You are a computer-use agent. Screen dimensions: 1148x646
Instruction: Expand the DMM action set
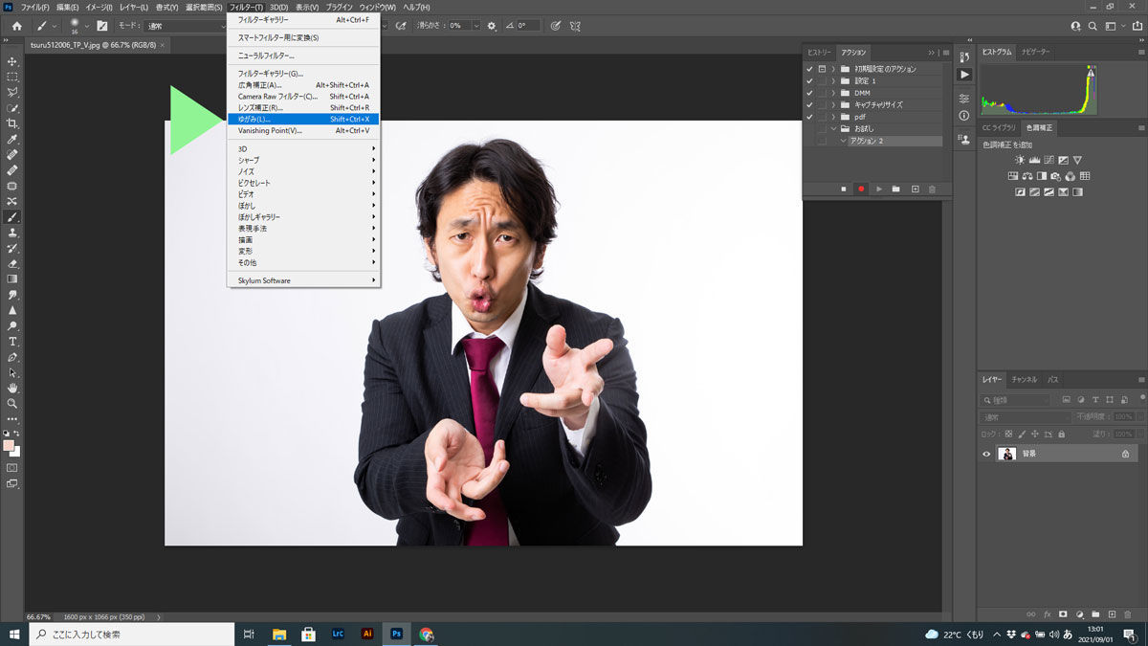click(x=834, y=92)
